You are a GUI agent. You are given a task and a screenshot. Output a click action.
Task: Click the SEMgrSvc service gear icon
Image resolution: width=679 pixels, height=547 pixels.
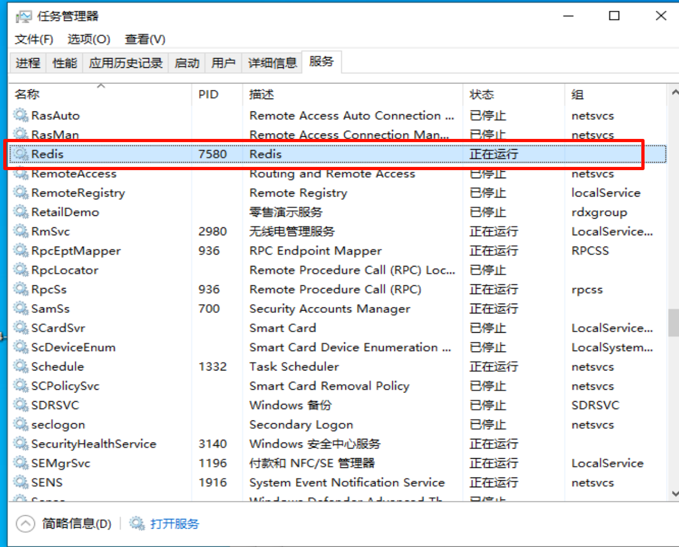21,463
